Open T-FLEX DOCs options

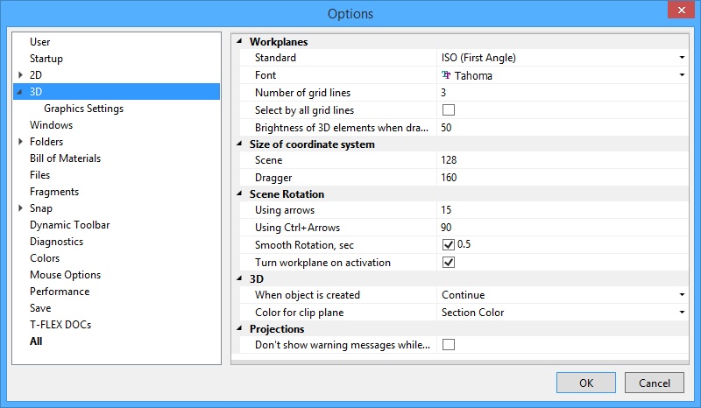60,325
